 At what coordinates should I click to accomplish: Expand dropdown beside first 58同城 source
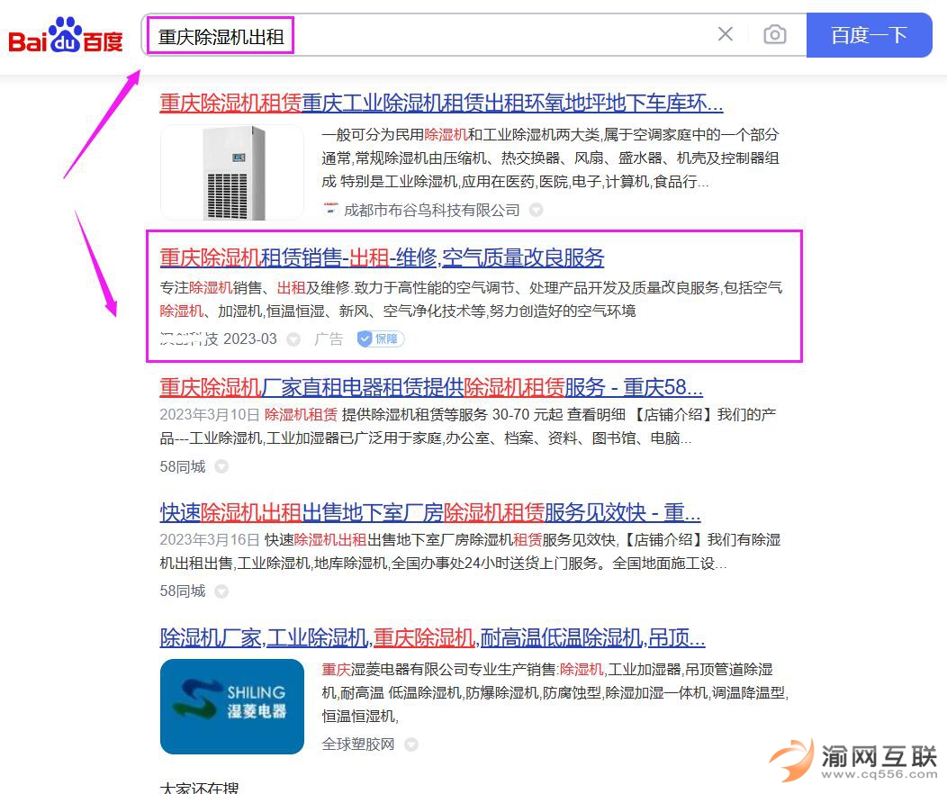pos(221,466)
